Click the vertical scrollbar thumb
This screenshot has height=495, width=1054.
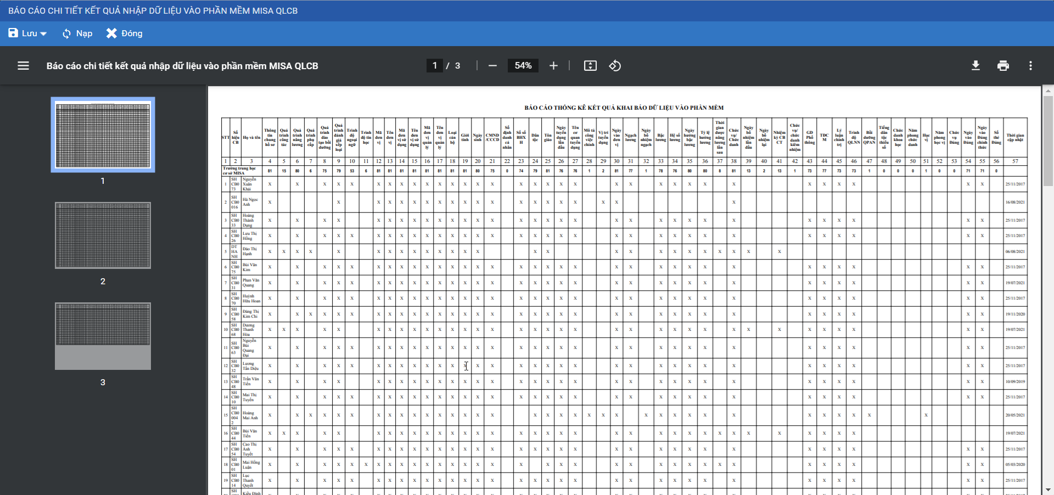1048,142
